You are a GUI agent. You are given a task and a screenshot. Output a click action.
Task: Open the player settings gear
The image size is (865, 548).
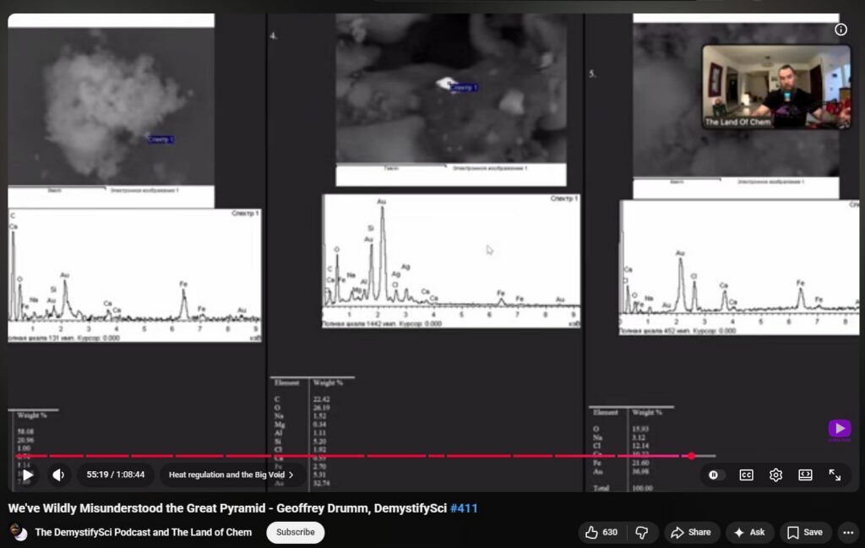coord(775,475)
